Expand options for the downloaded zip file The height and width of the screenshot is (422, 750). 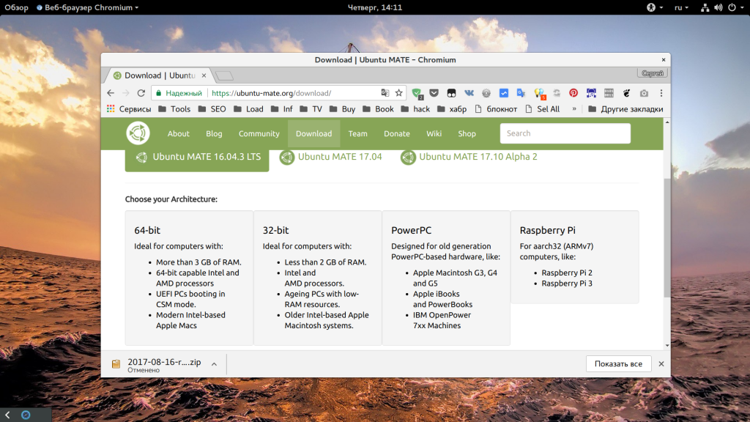(215, 364)
